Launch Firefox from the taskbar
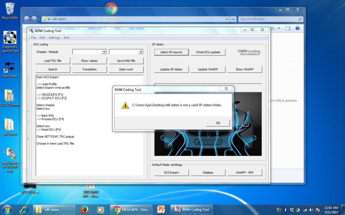Image resolution: width=345 pixels, height=215 pixels. pyautogui.click(x=84, y=210)
